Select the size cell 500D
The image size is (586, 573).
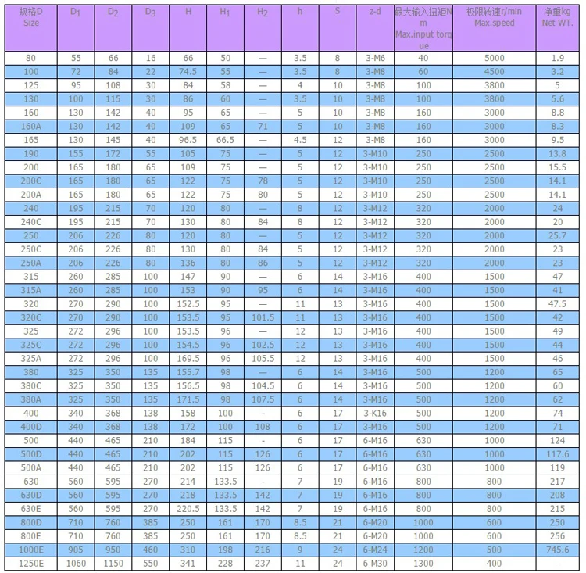click(x=31, y=454)
